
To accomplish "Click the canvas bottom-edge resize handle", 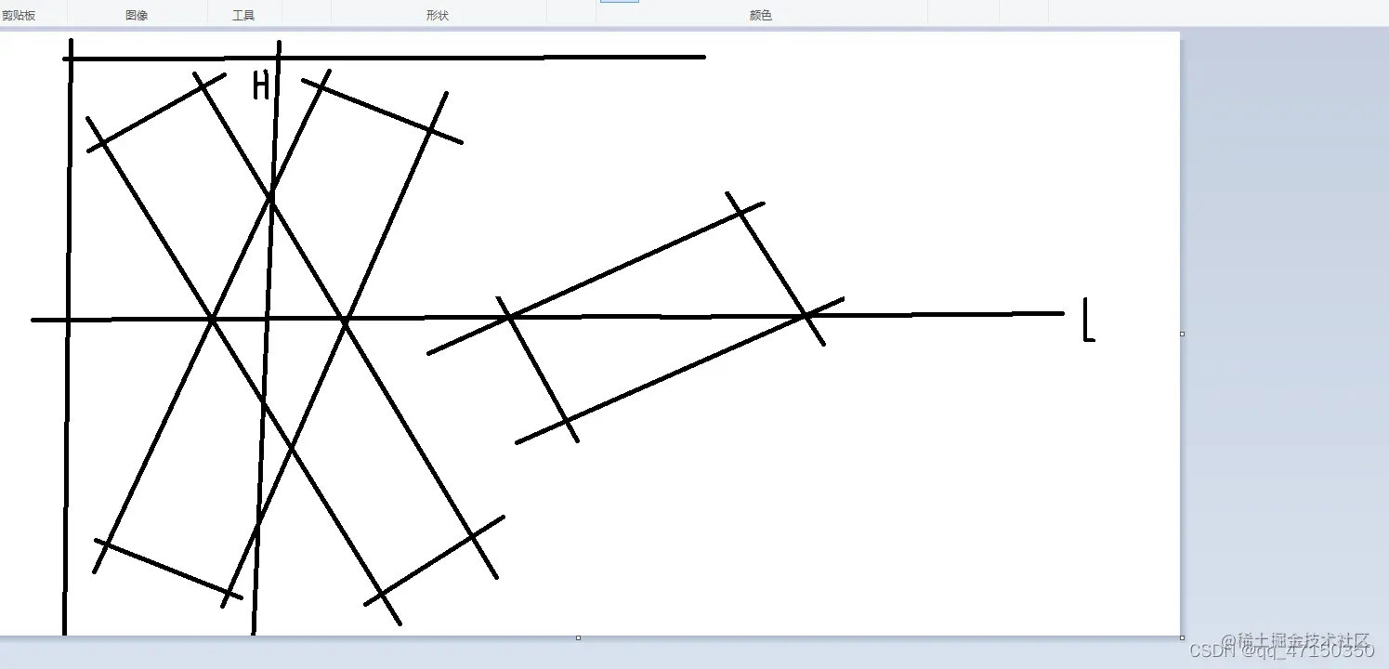I will coord(578,637).
